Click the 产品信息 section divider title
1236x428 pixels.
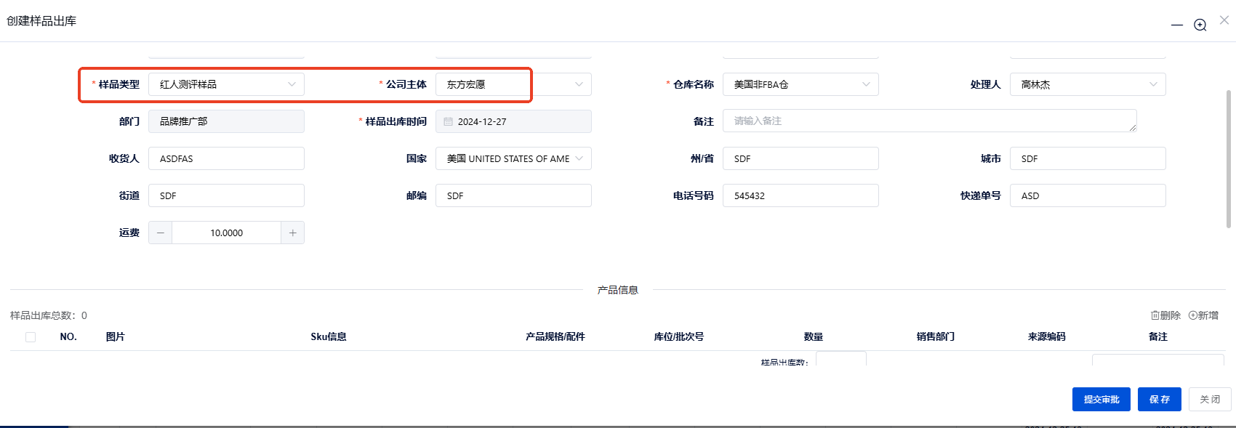[x=618, y=290]
